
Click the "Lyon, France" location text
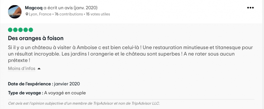[40, 14]
